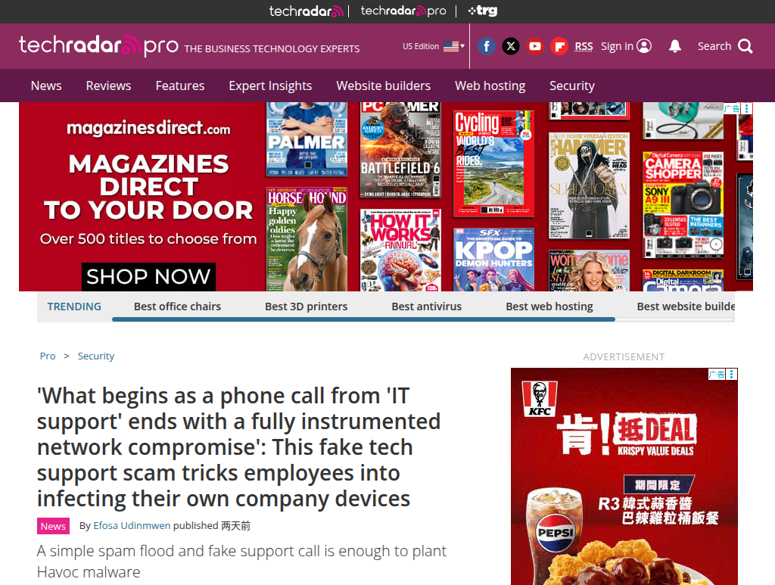Click SHOP NOW in the magazines ad
This screenshot has width=775, height=585.
click(148, 276)
